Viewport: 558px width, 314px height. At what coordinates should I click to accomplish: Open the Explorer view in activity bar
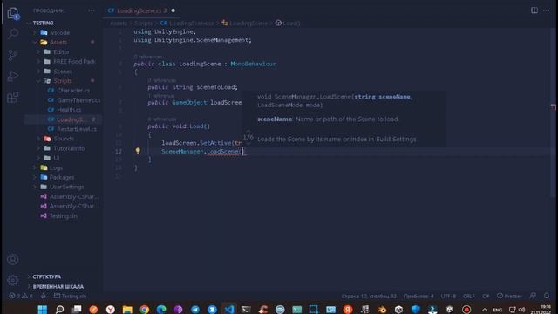(13, 14)
